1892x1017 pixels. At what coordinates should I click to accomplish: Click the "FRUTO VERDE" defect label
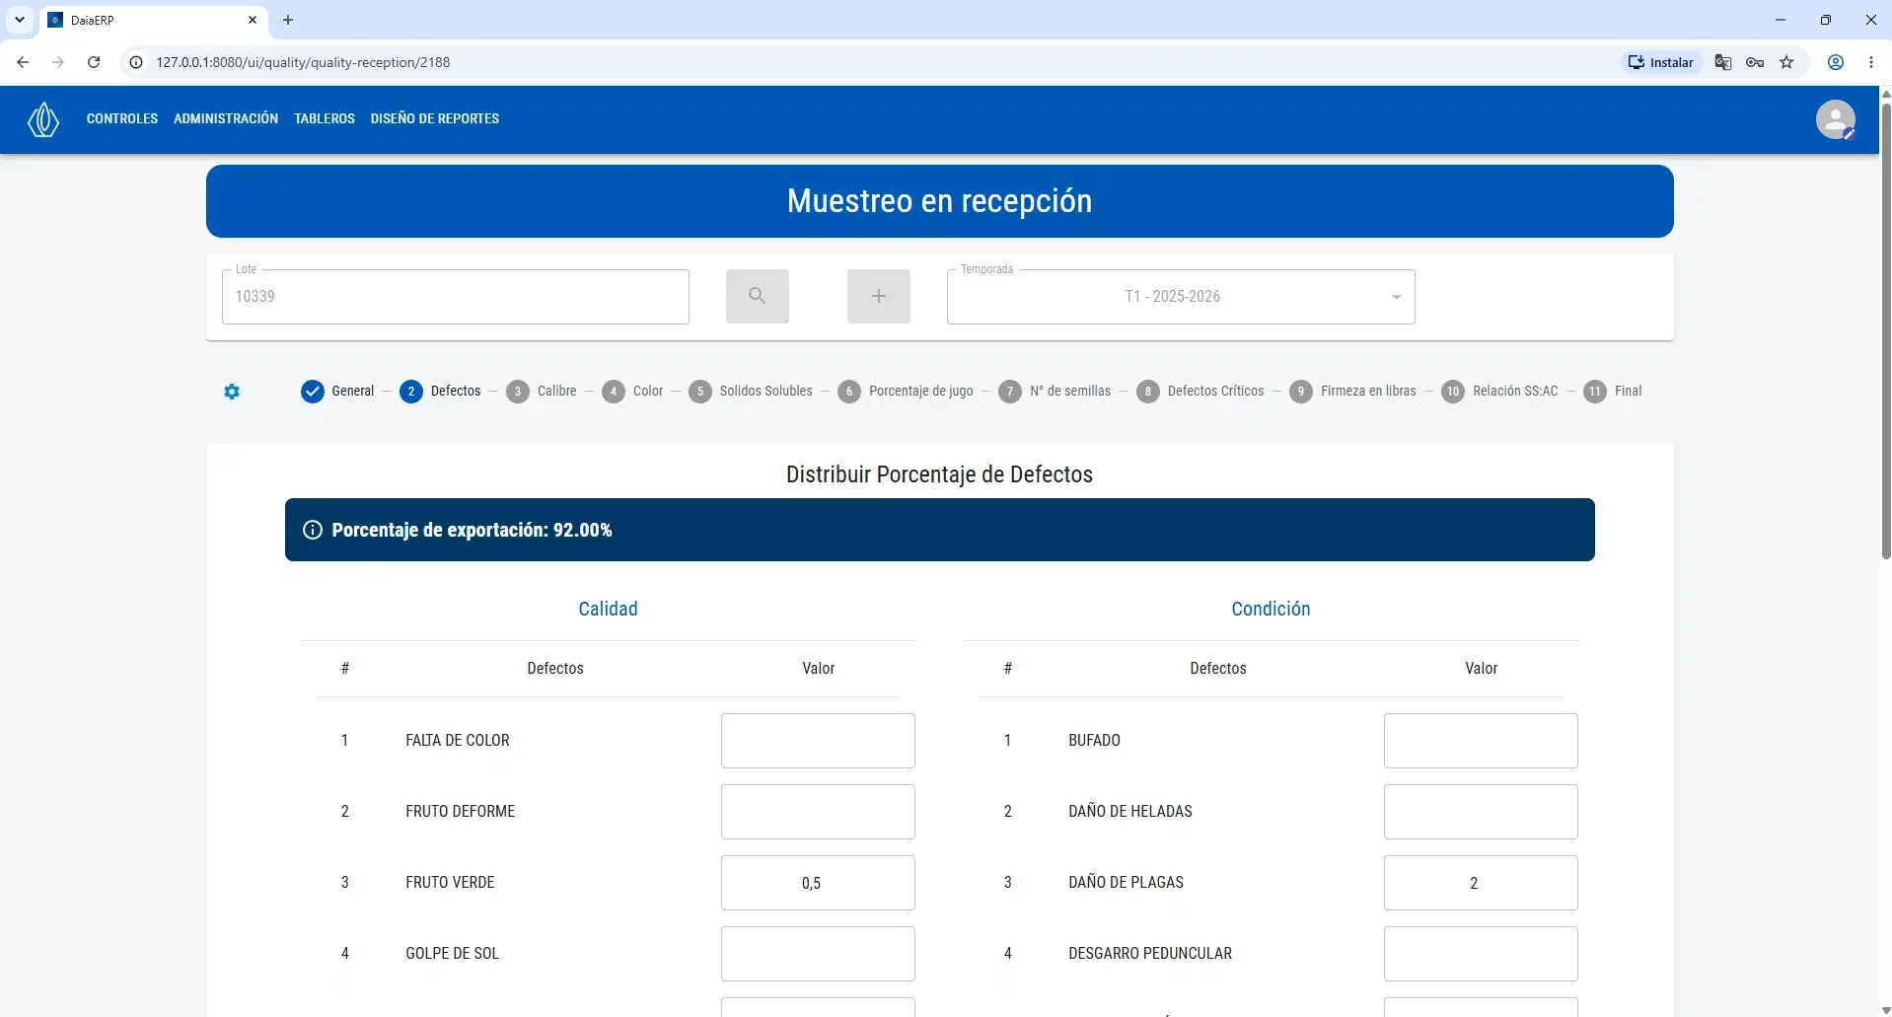450,883
